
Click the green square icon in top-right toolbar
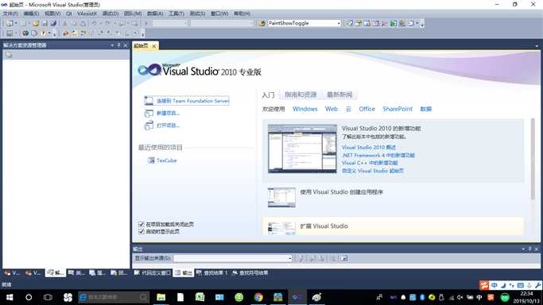pos(393,23)
